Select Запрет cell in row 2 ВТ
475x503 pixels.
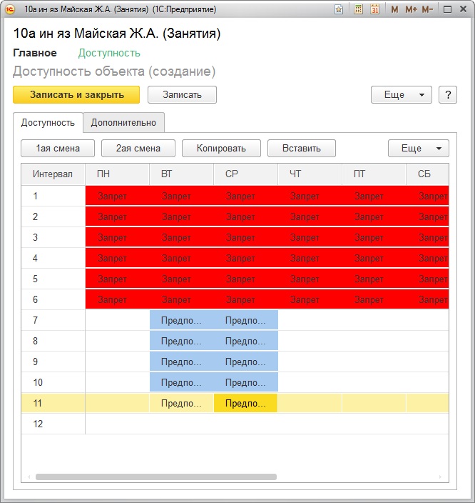click(x=182, y=217)
